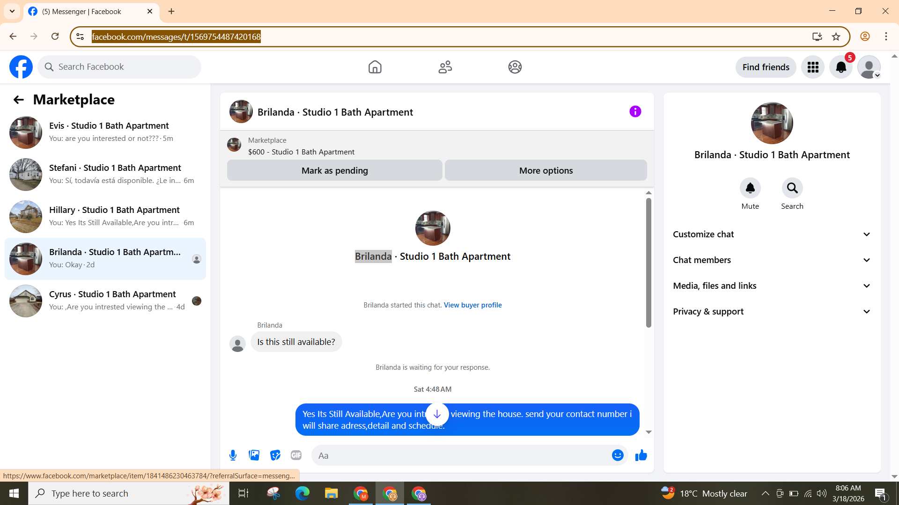Image resolution: width=899 pixels, height=505 pixels.
Task: Open the account profile avatar menu
Action: click(869, 67)
